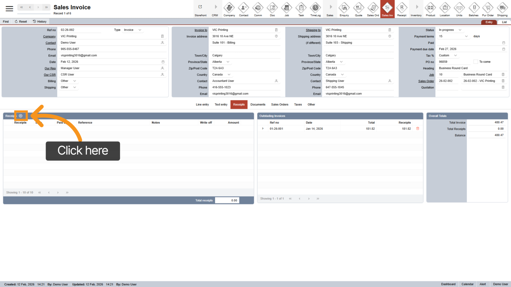Screen dimensions: 511x287
Task: Click into the PO no field
Action: coord(453,62)
